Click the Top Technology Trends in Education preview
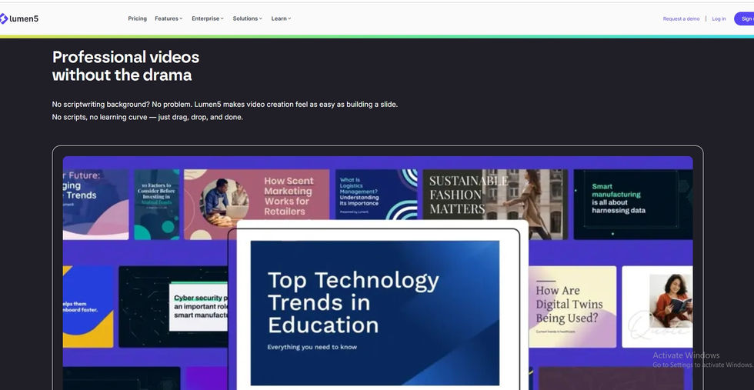Viewport: 754px width, 390px height. click(x=375, y=312)
